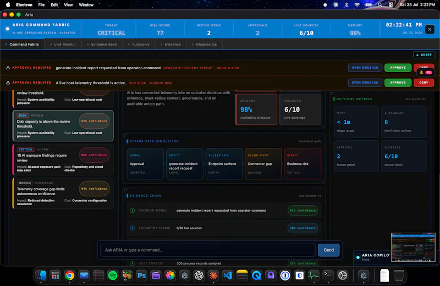This screenshot has height=286, width=440.
Task: Launch Google Chrome from the dock
Action: pyautogui.click(x=70, y=276)
